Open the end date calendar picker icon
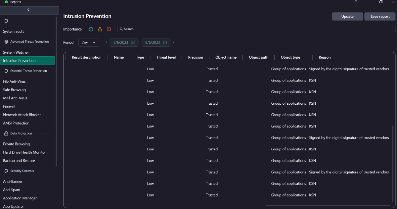 tap(165, 42)
